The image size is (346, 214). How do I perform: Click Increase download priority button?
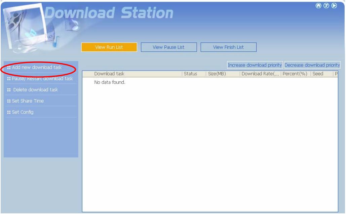(x=255, y=65)
